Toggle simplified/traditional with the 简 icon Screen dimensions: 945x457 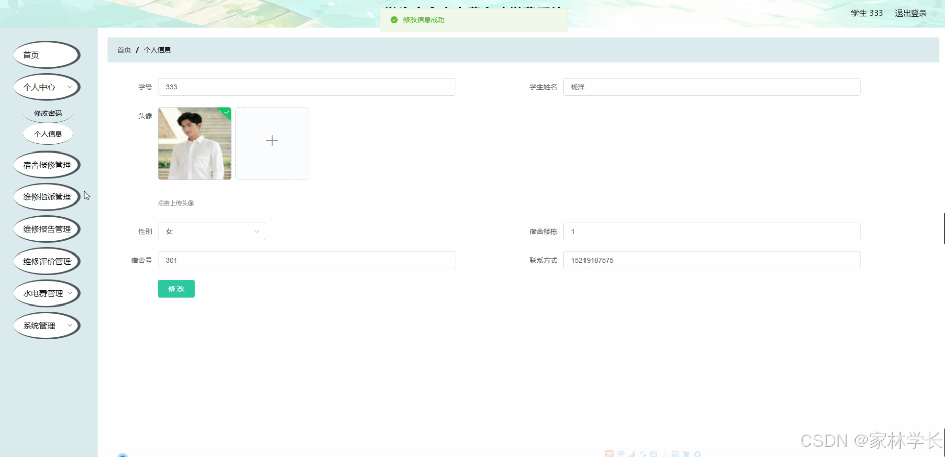675,454
